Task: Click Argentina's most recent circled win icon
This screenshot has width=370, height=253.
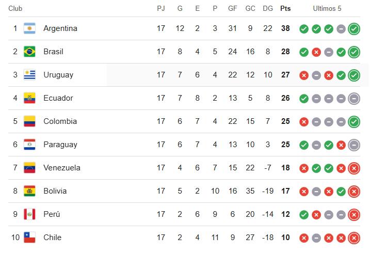Action: tap(353, 29)
